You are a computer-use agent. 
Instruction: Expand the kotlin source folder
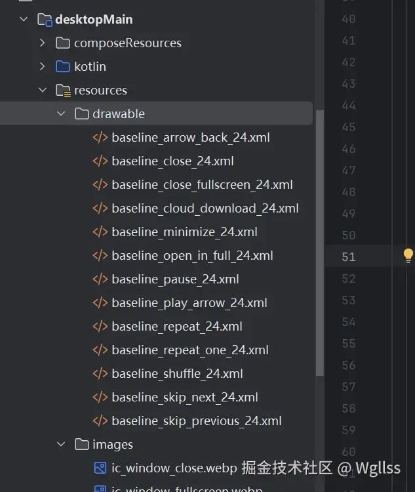tap(43, 66)
